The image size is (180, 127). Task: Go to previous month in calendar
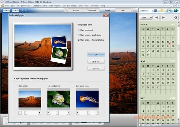pyautogui.click(x=156, y=18)
